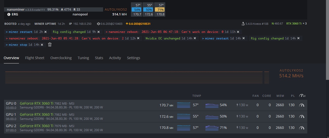Screen dimensions: 329x138
Task: Click the 71% fan speed tile at top
Action: click(160, 10)
